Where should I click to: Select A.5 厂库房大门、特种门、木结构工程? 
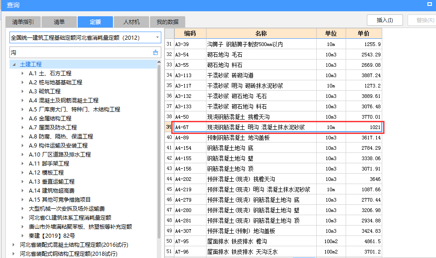(75, 110)
